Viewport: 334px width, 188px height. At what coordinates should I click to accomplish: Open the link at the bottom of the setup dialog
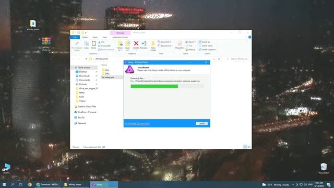(x=137, y=124)
